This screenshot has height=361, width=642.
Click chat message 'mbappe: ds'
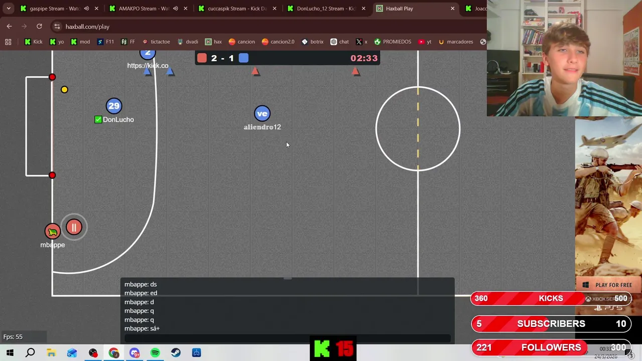(x=140, y=284)
